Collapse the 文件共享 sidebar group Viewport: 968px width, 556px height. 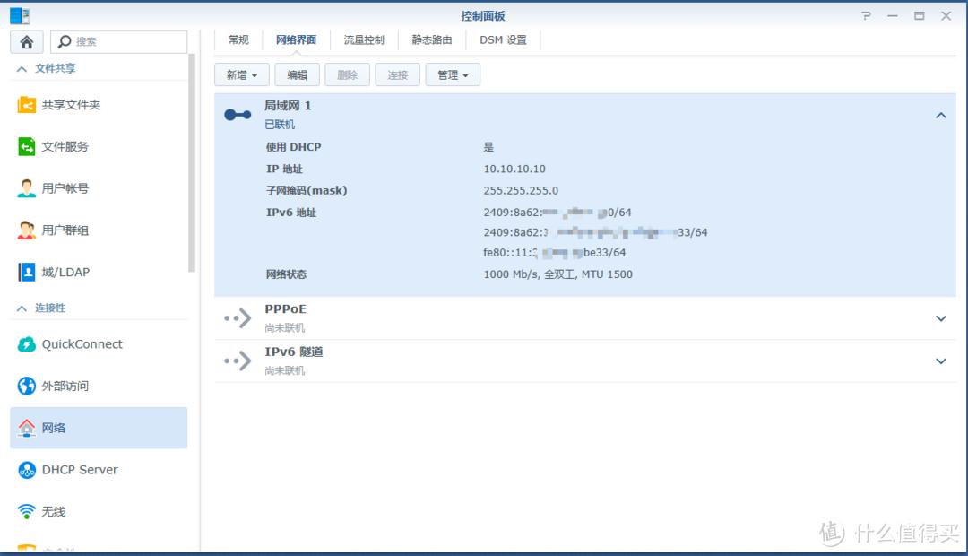(22, 68)
